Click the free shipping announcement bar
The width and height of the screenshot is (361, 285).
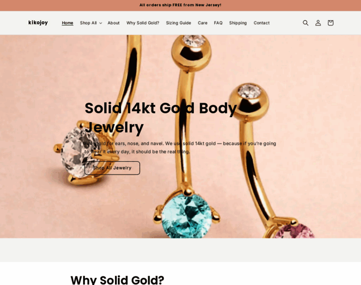click(180, 5)
